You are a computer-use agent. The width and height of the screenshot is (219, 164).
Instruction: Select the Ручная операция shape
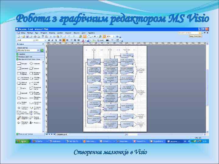(35, 93)
